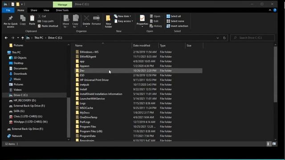Click Cut in Clipboard group
Image resolution: width=285 pixels, height=160 pixels.
pyautogui.click(x=42, y=16)
